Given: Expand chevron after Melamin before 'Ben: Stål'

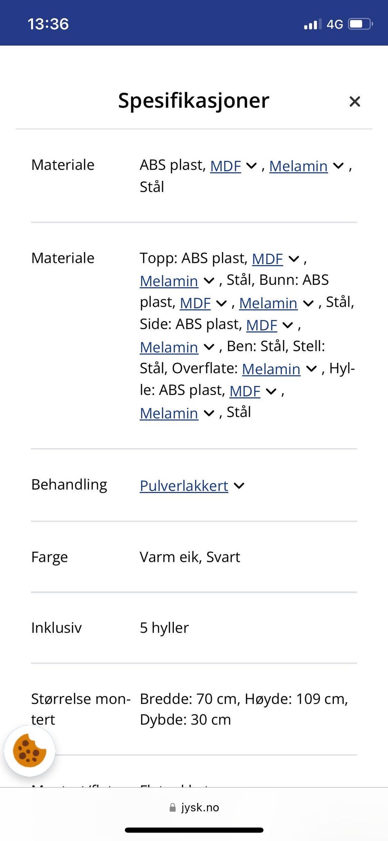Looking at the screenshot, I should pyautogui.click(x=209, y=347).
